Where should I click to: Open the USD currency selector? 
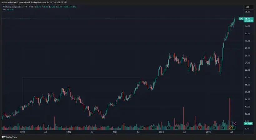click(247, 7)
